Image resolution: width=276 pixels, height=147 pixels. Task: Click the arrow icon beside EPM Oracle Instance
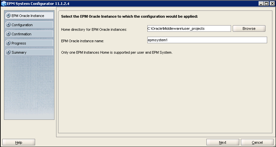pos(9,16)
